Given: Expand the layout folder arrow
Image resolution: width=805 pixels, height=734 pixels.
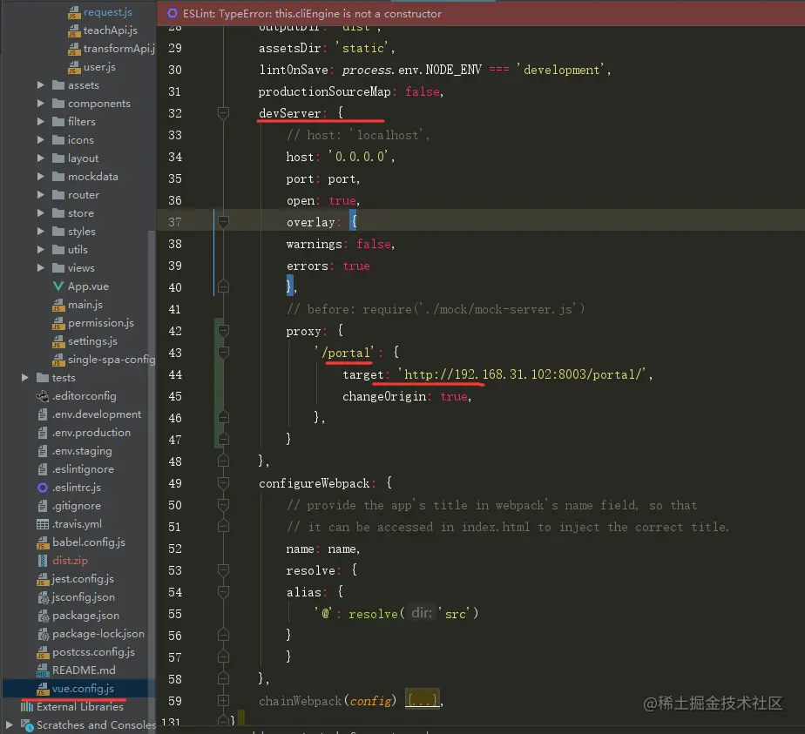Looking at the screenshot, I should click(x=41, y=158).
